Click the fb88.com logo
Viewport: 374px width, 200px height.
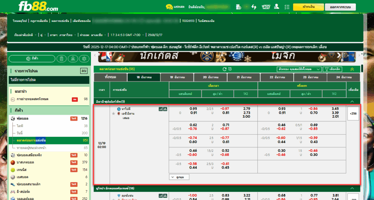click(x=38, y=7)
